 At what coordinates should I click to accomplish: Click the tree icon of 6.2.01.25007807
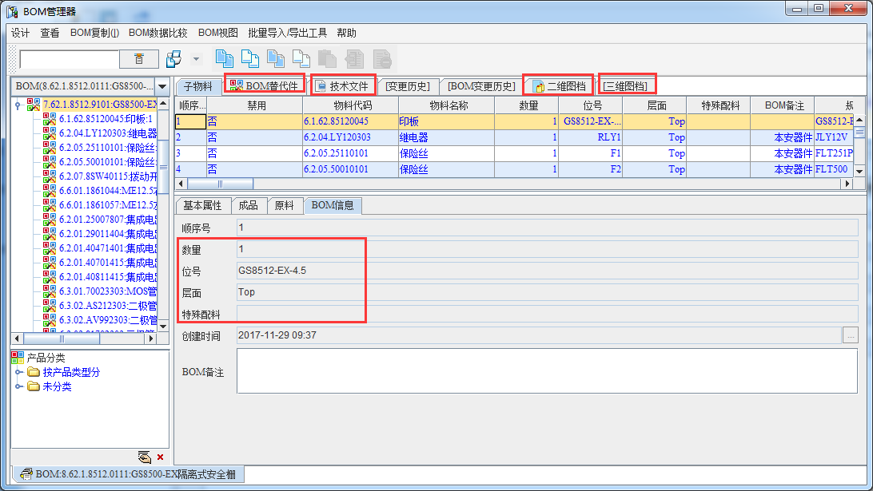click(50, 220)
